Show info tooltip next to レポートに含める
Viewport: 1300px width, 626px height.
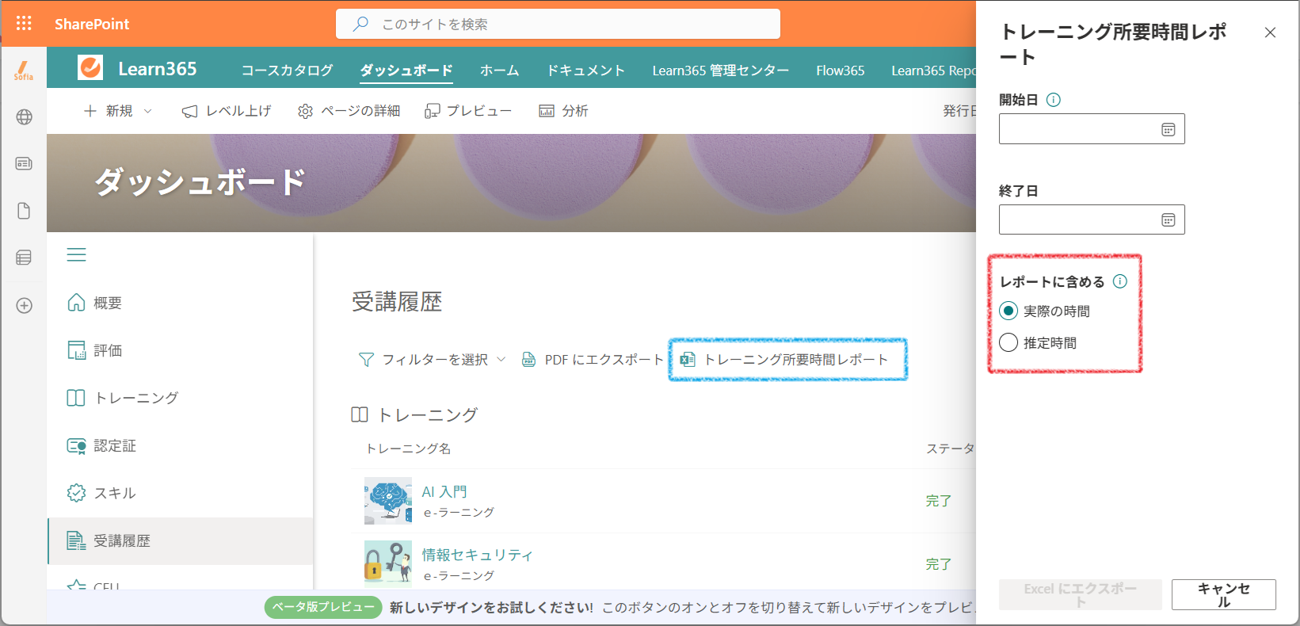[1120, 281]
